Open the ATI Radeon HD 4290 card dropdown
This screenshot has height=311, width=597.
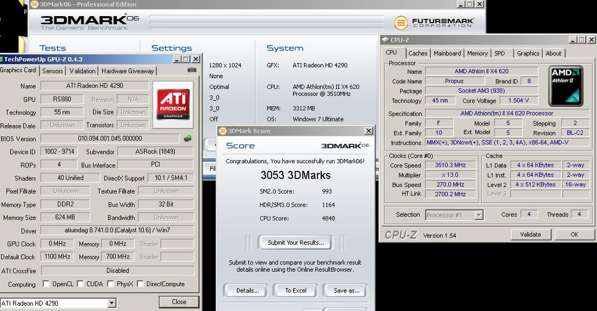tap(112, 303)
